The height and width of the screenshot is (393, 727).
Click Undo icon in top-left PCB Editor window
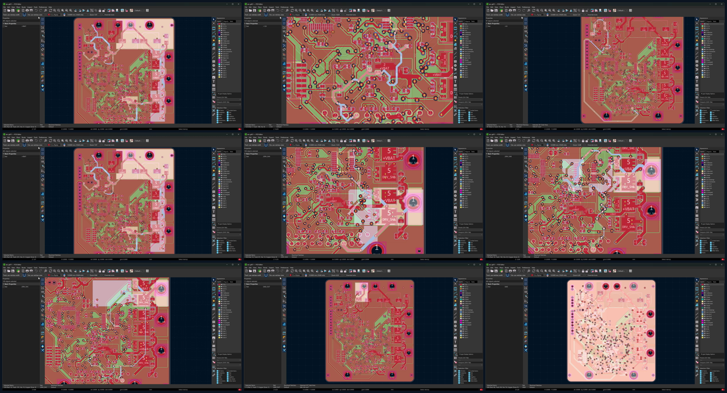click(36, 11)
